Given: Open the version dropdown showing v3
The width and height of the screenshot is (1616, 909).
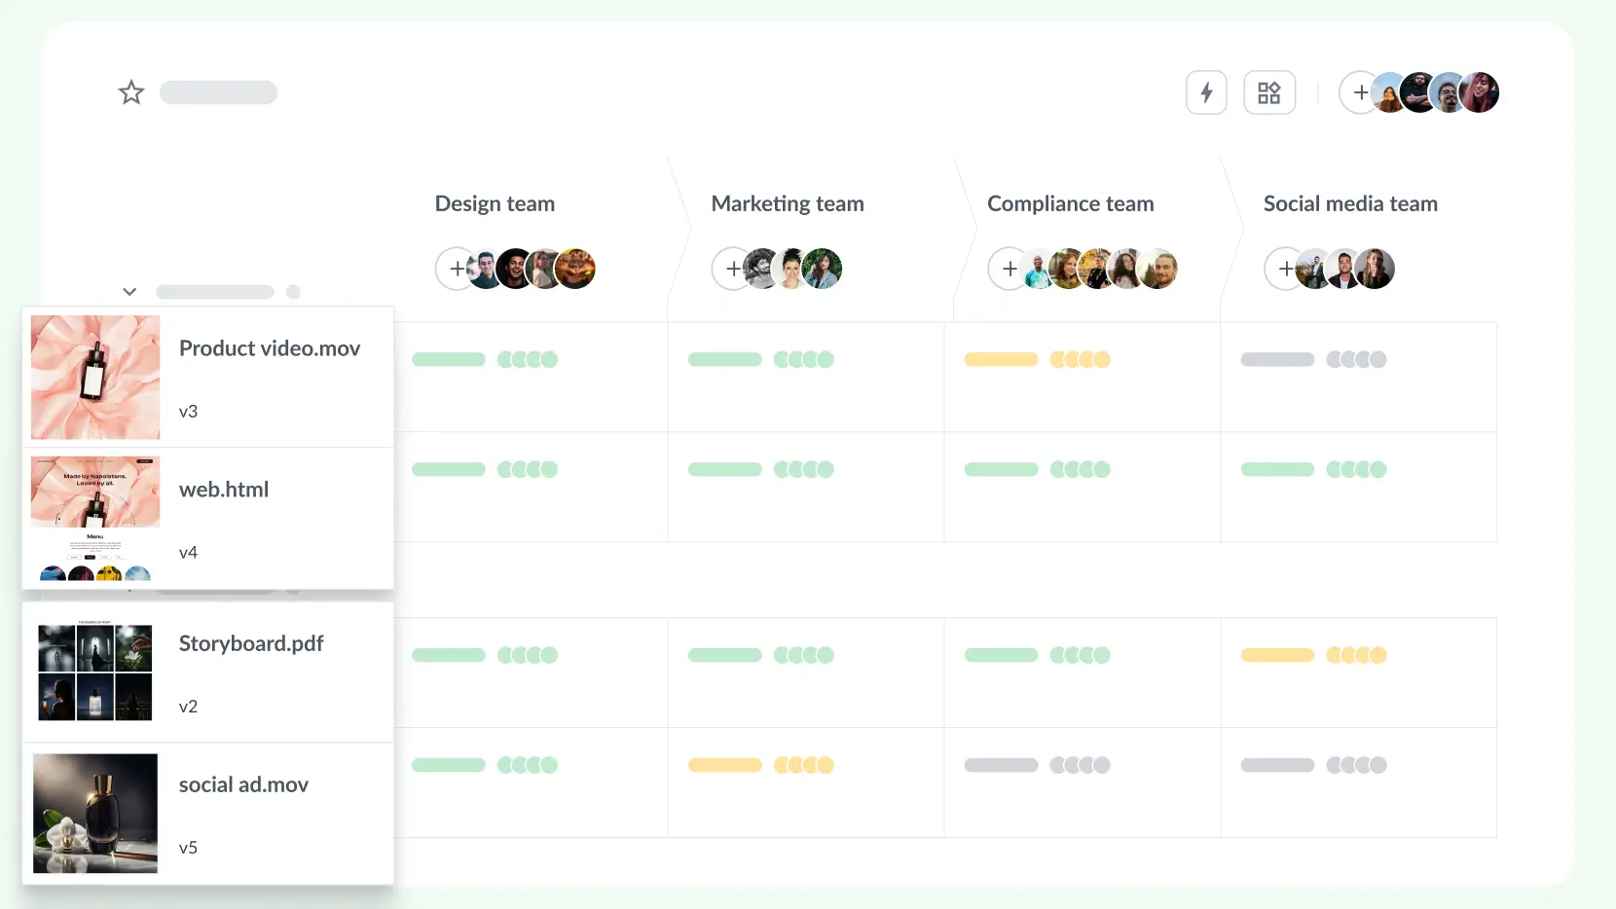Looking at the screenshot, I should [189, 411].
